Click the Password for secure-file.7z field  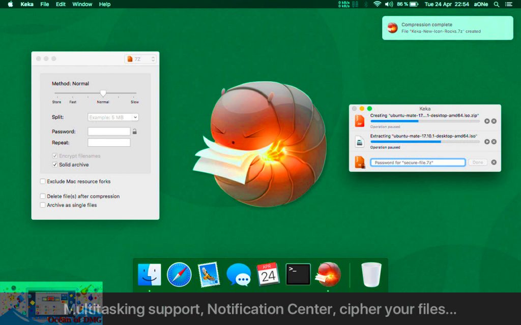click(417, 162)
